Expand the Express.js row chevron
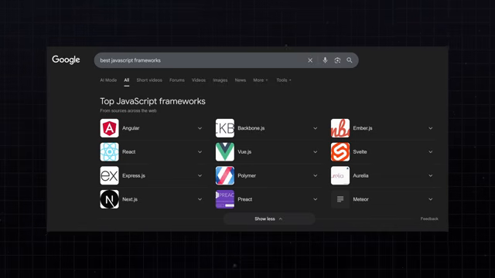Image resolution: width=495 pixels, height=278 pixels. [200, 175]
